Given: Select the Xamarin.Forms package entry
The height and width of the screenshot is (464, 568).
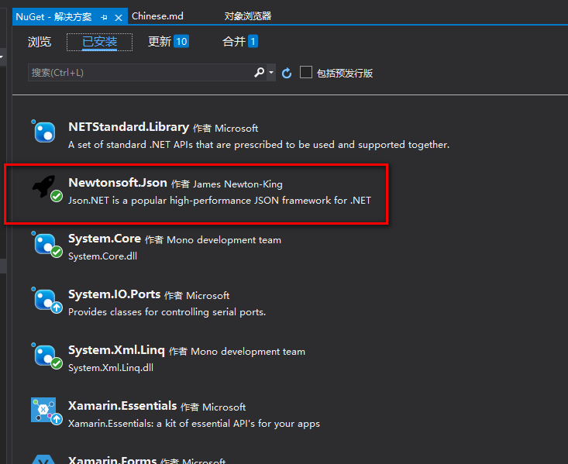Looking at the screenshot, I should click(x=112, y=460).
